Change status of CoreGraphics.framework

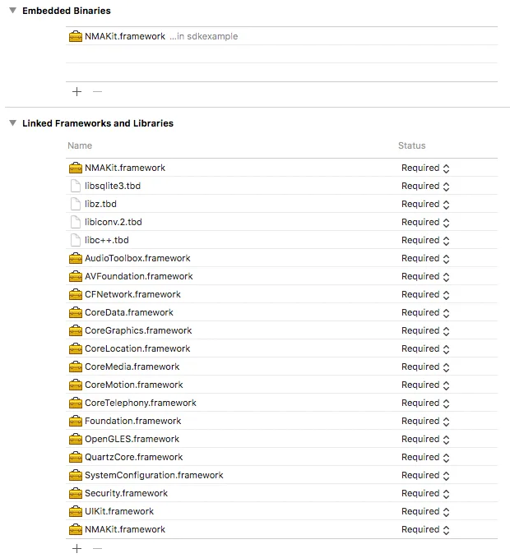(x=425, y=330)
